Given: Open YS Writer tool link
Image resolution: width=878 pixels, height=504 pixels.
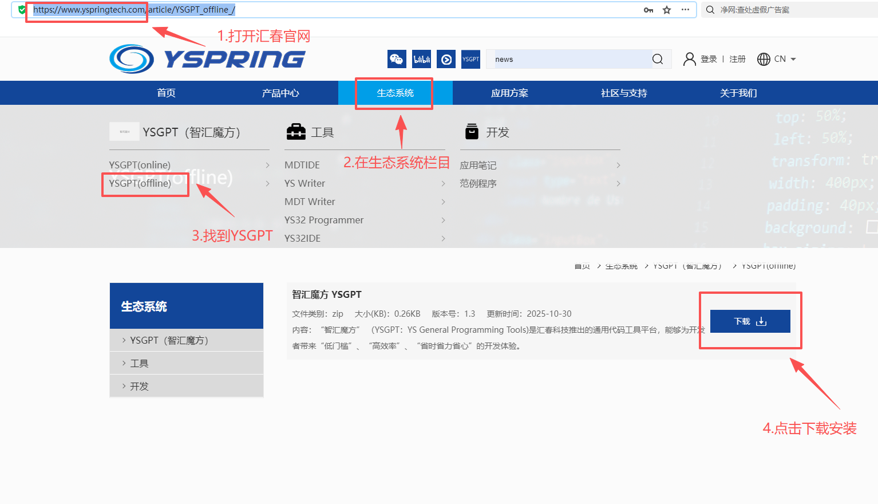Looking at the screenshot, I should pyautogui.click(x=304, y=183).
